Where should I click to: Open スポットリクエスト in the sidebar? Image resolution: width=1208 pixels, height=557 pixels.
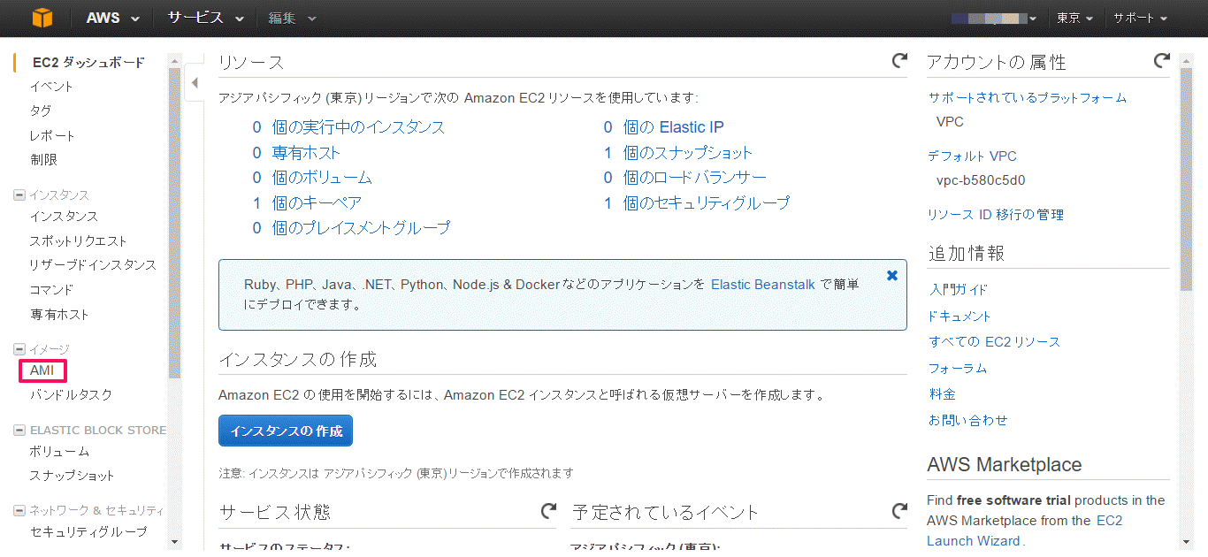tap(78, 240)
